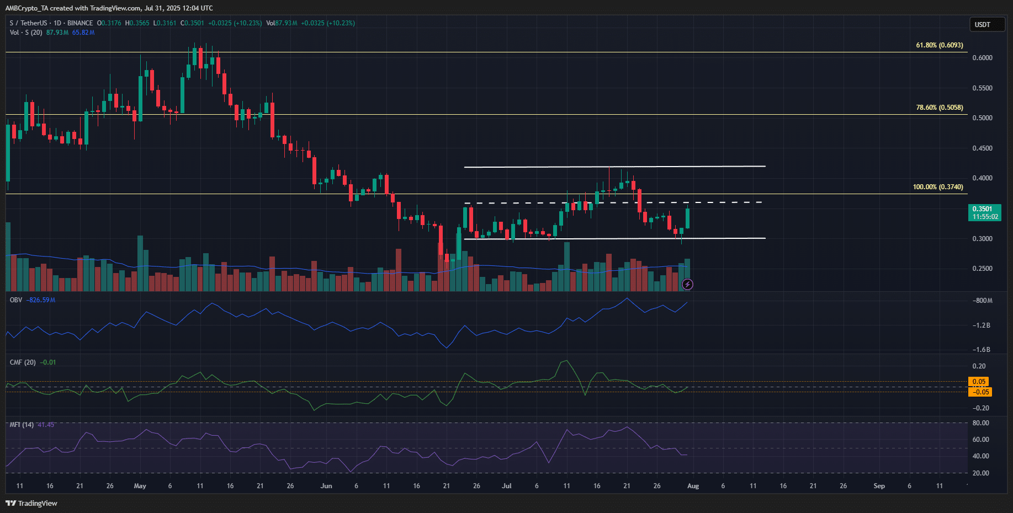Click the 78.60% (0.5058) Fibonacci level label

pos(938,108)
